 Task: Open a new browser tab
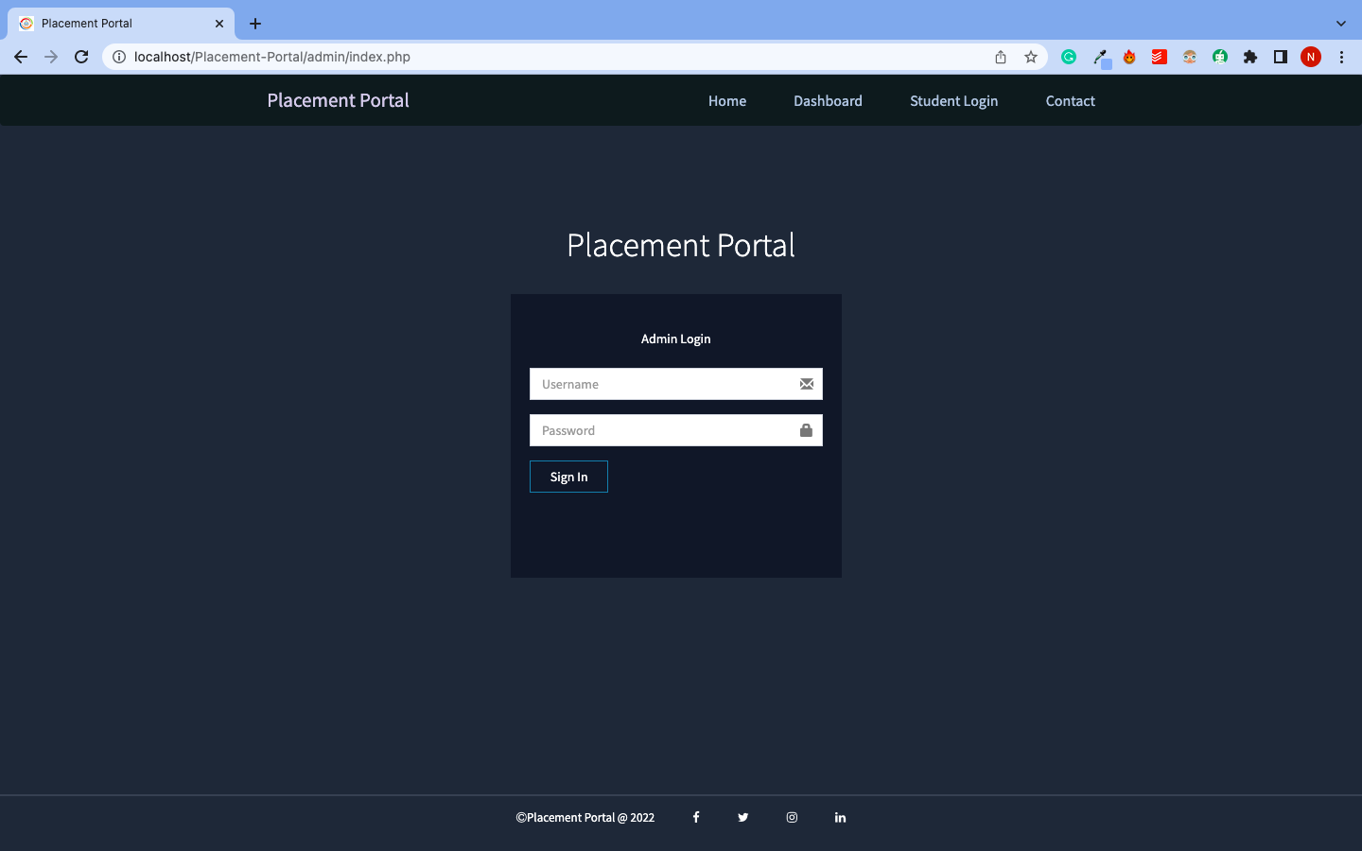click(x=255, y=24)
